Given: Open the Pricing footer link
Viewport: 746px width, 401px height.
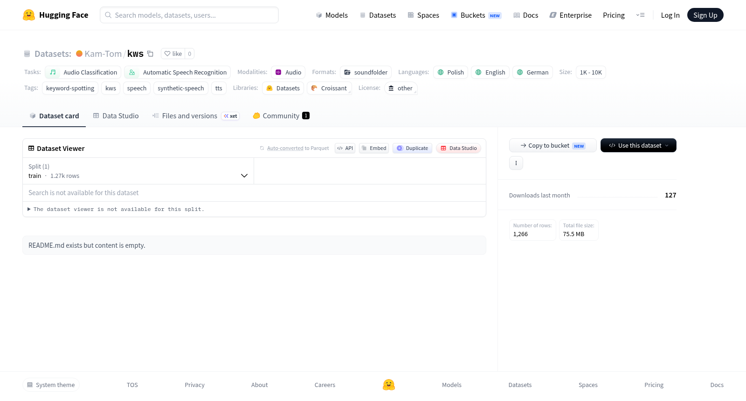Looking at the screenshot, I should 654,385.
